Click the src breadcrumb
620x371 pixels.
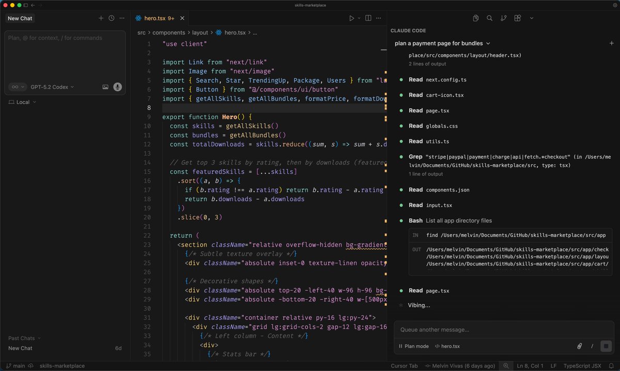pyautogui.click(x=142, y=33)
